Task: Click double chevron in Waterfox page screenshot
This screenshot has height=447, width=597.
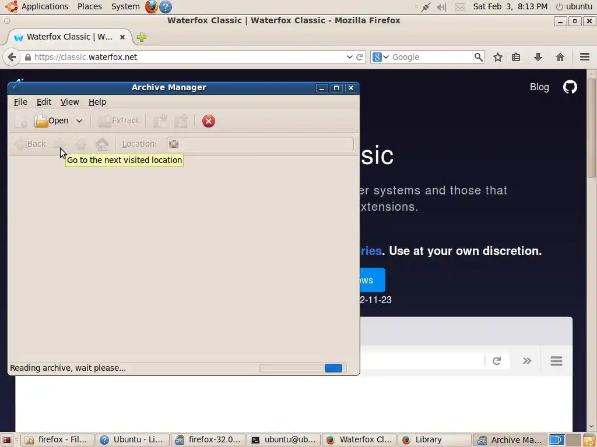Action: (x=527, y=361)
